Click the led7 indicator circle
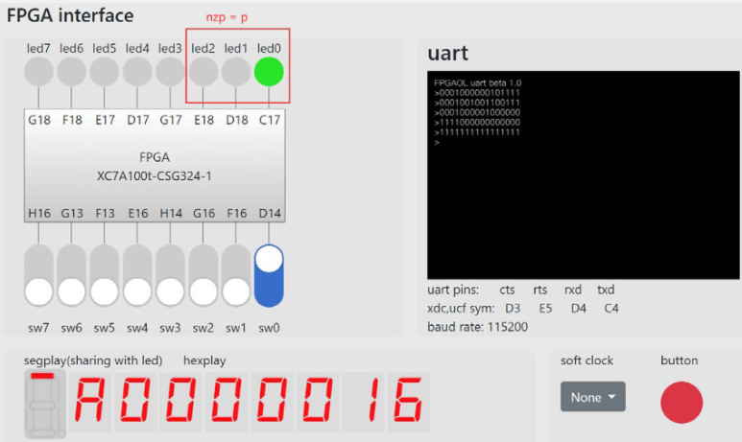The image size is (742, 442). (38, 72)
